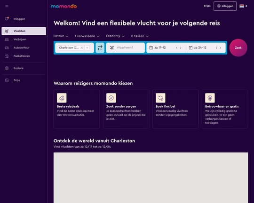This screenshot has width=254, height=203.
Task: Expand the 0 tassen bags dropdown
Action: pyautogui.click(x=140, y=36)
